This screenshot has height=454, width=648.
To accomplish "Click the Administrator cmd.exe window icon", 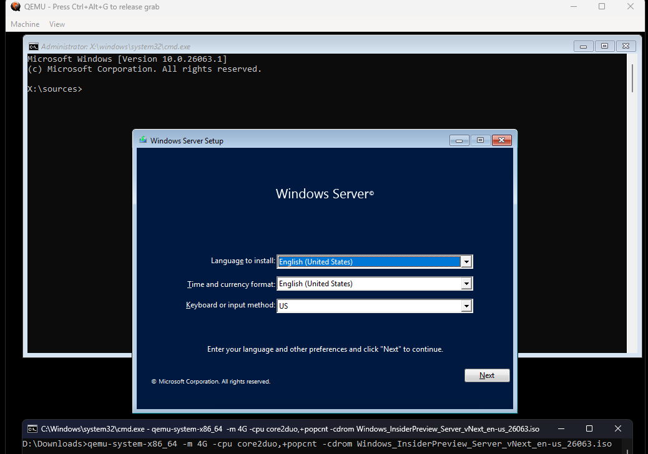I will pos(34,46).
